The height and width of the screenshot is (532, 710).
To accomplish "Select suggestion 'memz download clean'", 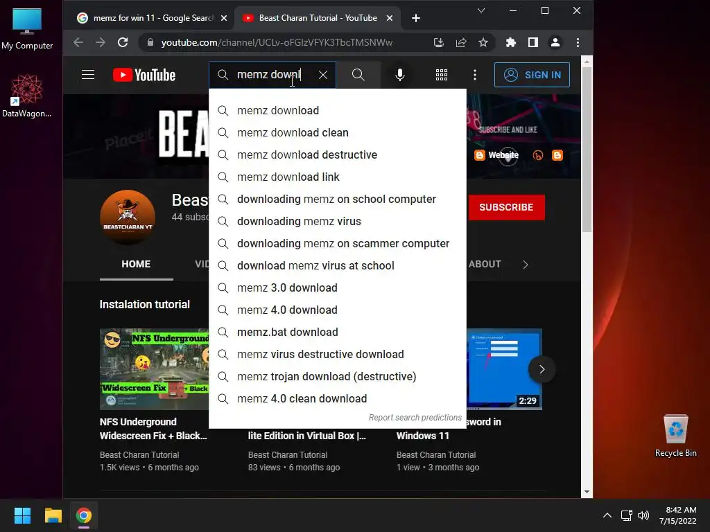I will tap(338, 132).
